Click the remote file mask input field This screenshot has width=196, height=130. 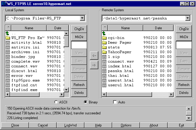point(184,45)
